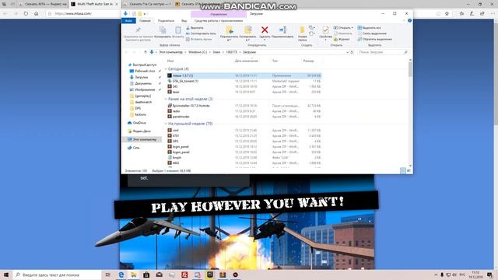Collapse the 'На прошлой неделе (79)' group
Image resolution: width=498 pixels, height=280 pixels.
pos(166,124)
